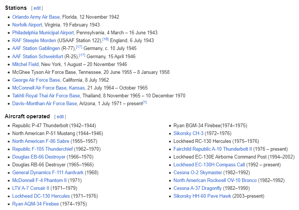Click the 'Ryan BGM-34 Firebee' entry
This screenshot has width=299, height=210.
tap(197, 126)
